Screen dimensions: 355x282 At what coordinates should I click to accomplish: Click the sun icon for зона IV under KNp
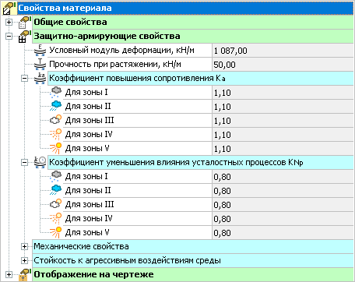click(x=56, y=219)
